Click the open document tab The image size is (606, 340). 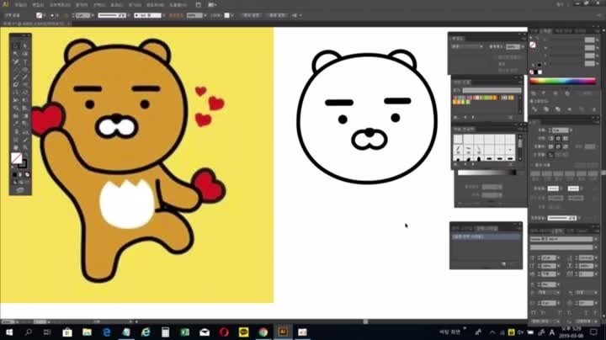point(35,24)
